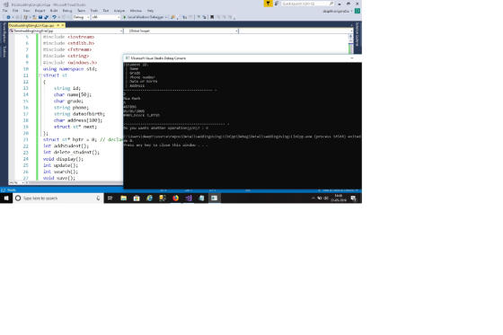The width and height of the screenshot is (503, 335).
Task: Open the x86 solution platform dropdown
Action: 106,17
